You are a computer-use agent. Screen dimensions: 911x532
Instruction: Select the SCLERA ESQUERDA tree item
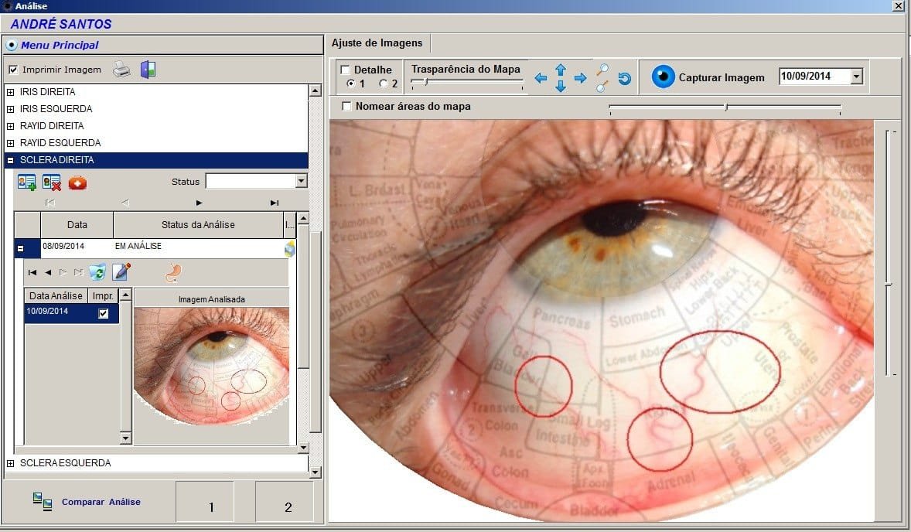point(65,463)
